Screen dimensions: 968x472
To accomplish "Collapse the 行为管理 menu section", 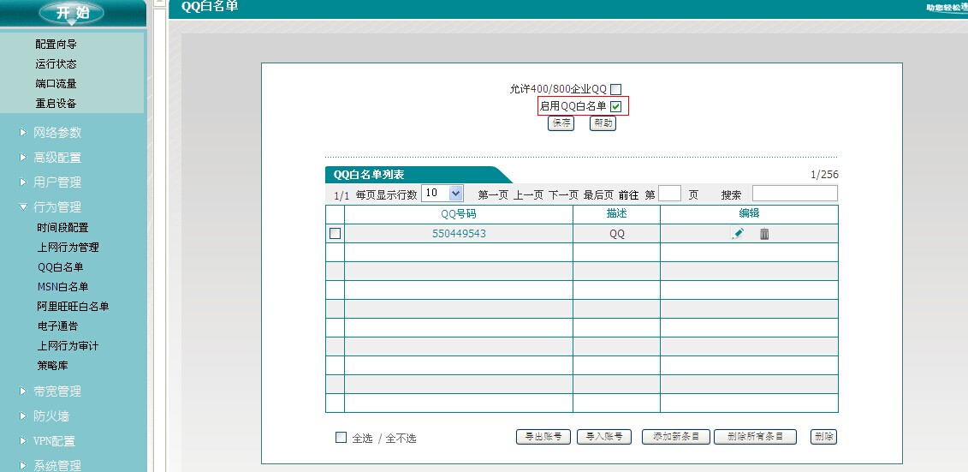I will [57, 207].
